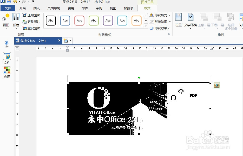Click the Save icon in quick access toolbar
Image resolution: width=243 pixels, height=156 pixels.
[9, 2]
